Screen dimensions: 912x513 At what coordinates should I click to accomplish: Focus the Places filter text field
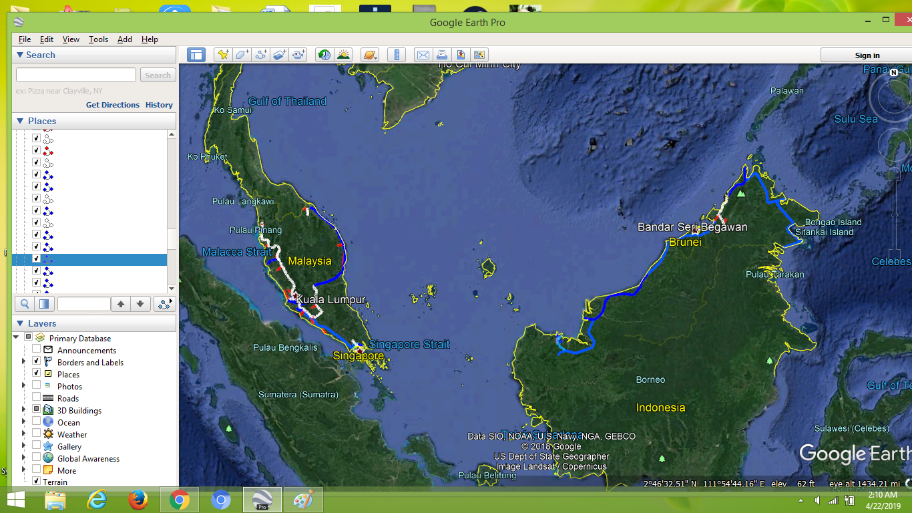84,304
